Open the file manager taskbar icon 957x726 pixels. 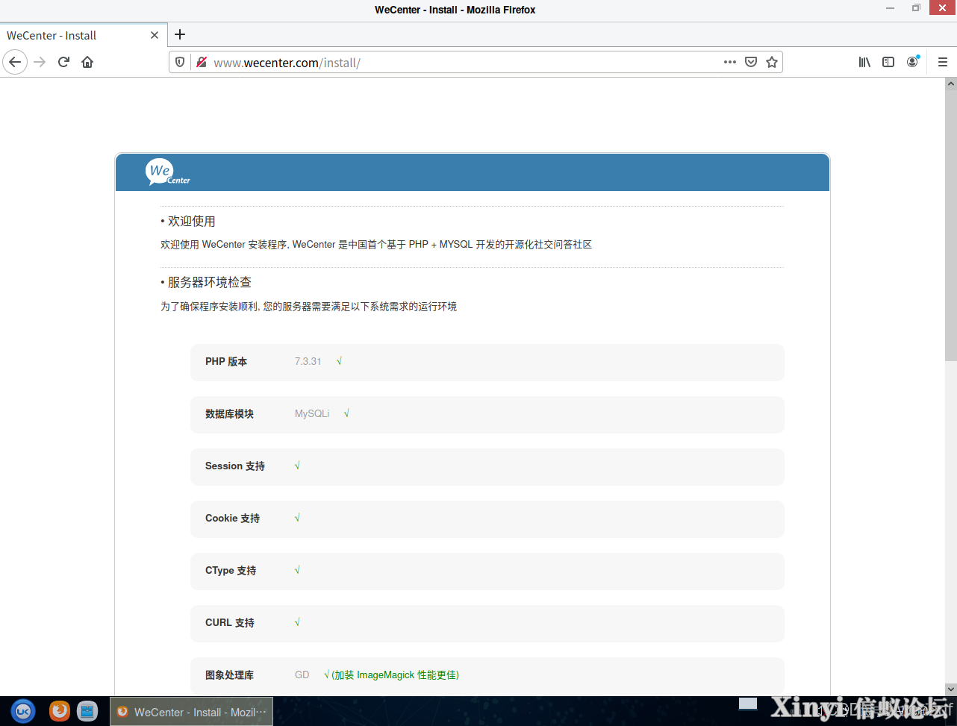tap(87, 711)
